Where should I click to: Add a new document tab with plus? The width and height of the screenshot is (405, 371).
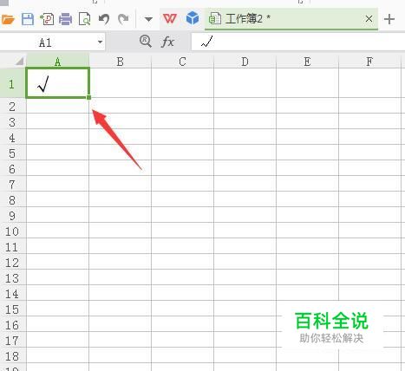coord(389,19)
